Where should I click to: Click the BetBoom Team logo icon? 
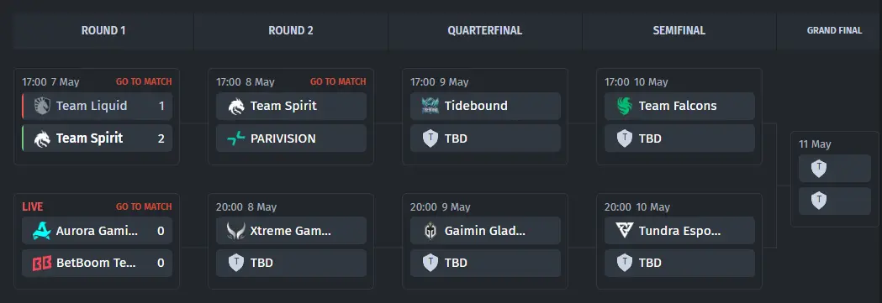tap(42, 264)
